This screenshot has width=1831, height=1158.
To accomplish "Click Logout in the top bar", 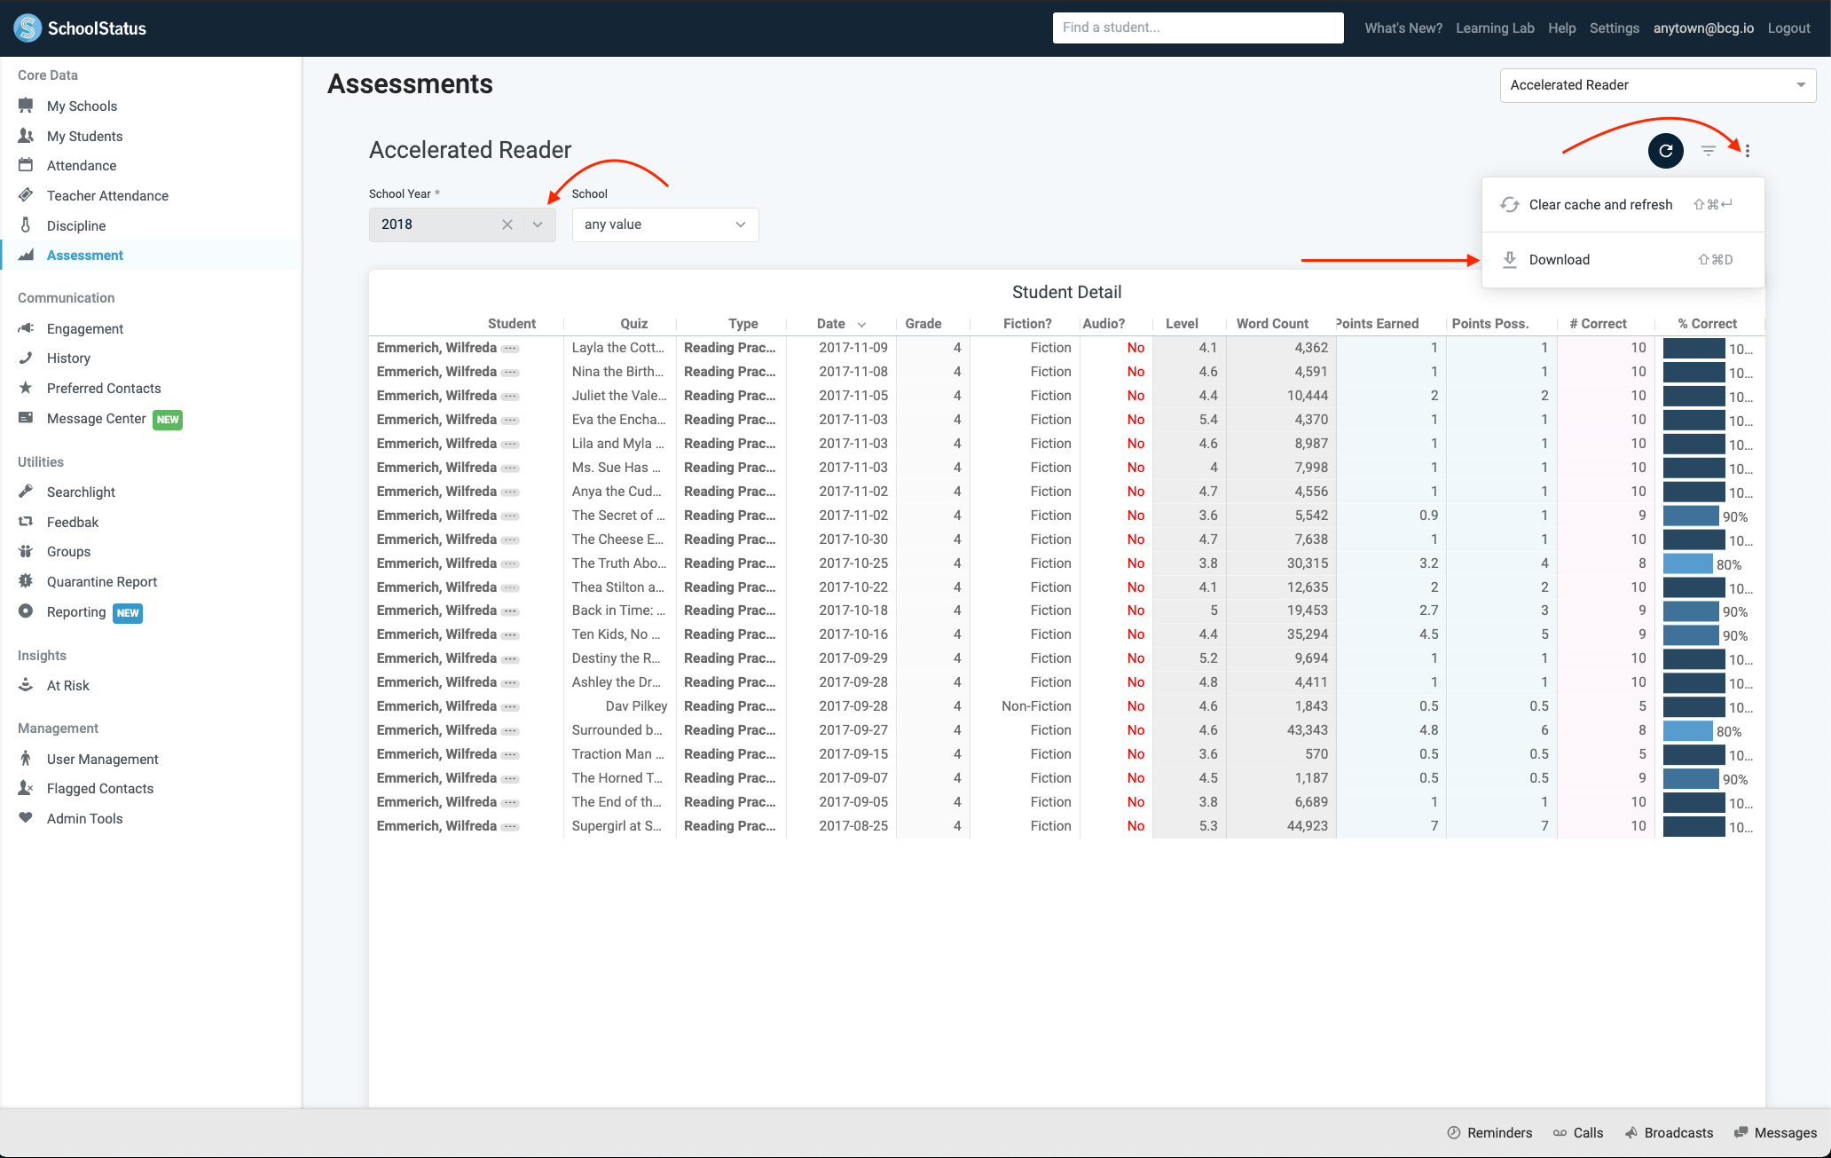I will coord(1788,28).
